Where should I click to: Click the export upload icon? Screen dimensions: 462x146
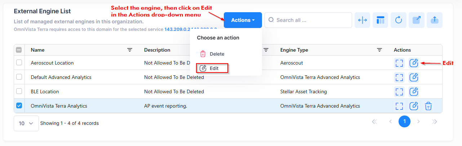435,20
